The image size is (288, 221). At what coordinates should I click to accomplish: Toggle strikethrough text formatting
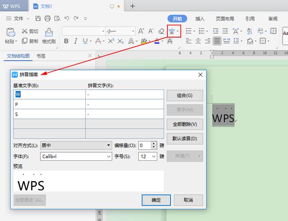(x=98, y=41)
